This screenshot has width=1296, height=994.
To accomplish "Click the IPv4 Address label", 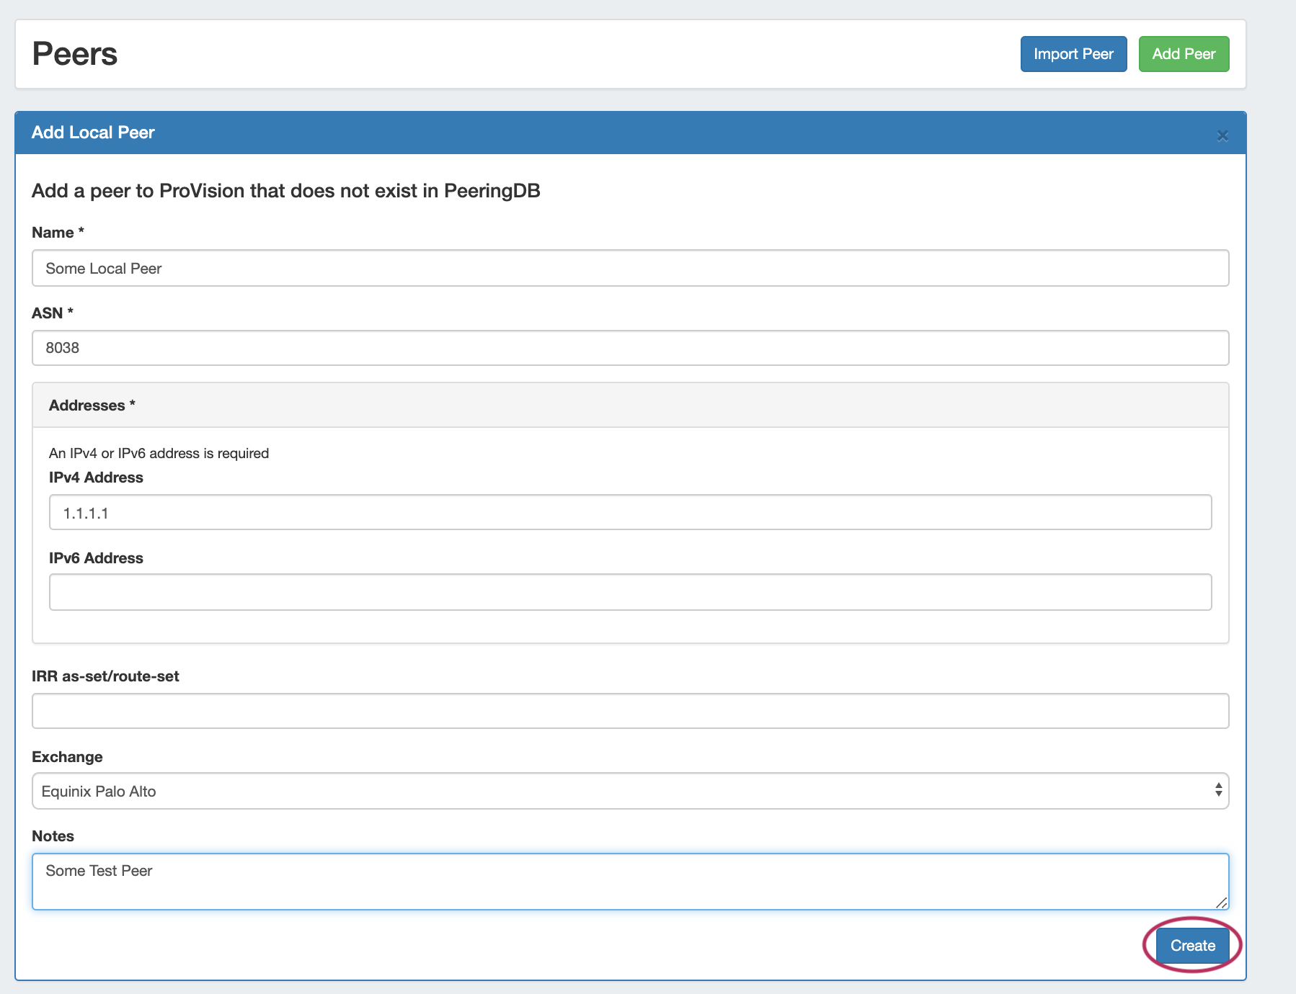I will click(x=96, y=478).
